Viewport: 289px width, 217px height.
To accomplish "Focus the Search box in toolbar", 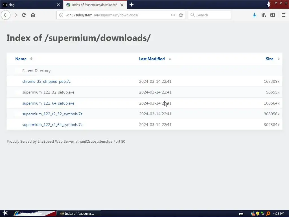I will 210,15.
